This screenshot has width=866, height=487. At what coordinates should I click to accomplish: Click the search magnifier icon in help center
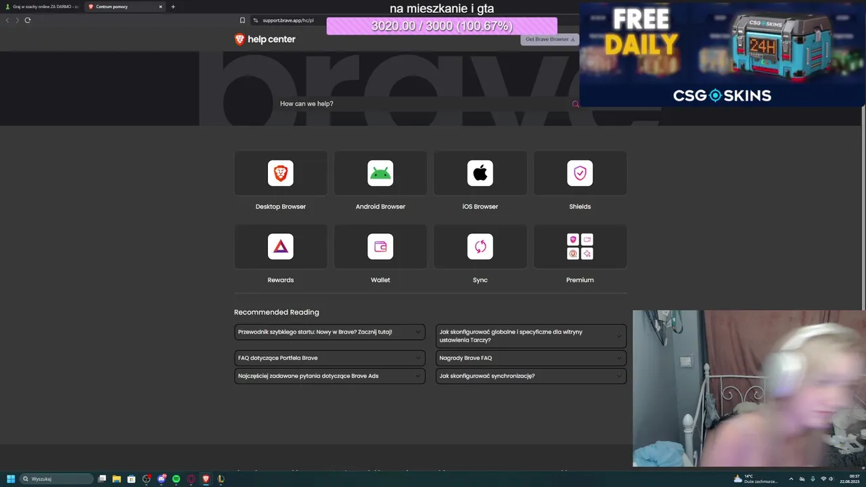click(x=575, y=104)
